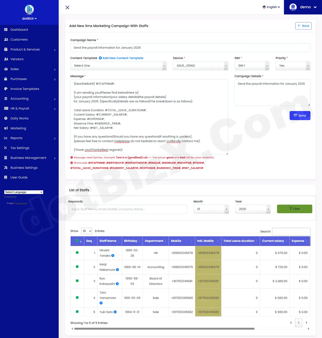Uncheck Taro Yamamoto's row checkbox
Screen dimensions: 322x338
pos(77,298)
